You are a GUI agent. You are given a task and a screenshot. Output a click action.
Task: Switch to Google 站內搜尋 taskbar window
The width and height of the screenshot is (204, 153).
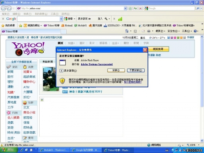[x=86, y=150]
